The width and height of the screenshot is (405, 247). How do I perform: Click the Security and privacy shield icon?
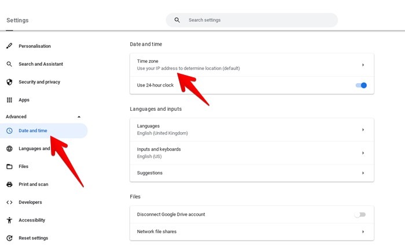[x=9, y=82]
